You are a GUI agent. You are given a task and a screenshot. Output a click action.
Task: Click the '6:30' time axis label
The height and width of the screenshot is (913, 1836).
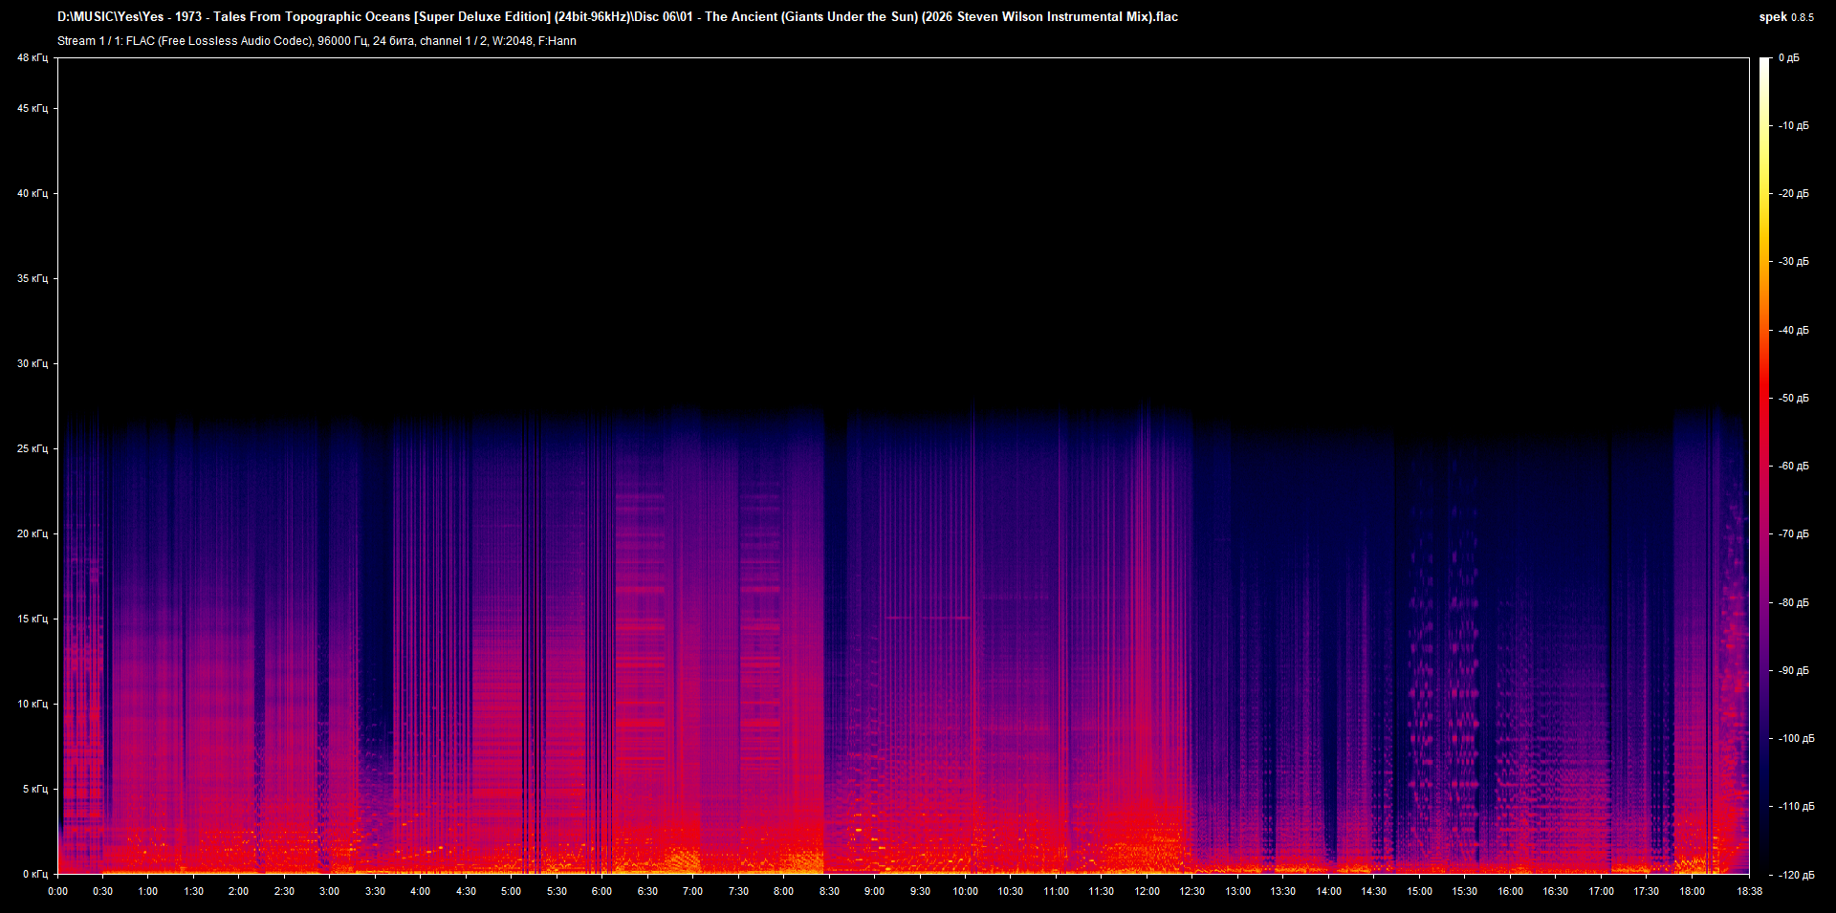click(647, 892)
